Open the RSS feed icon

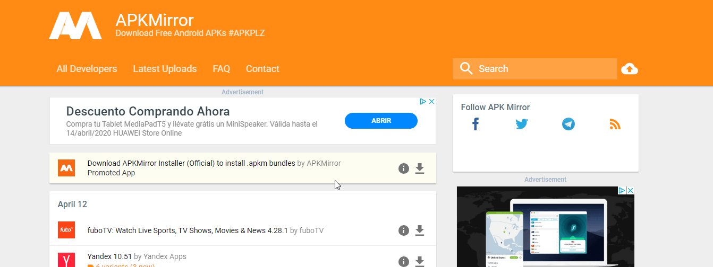pos(615,124)
